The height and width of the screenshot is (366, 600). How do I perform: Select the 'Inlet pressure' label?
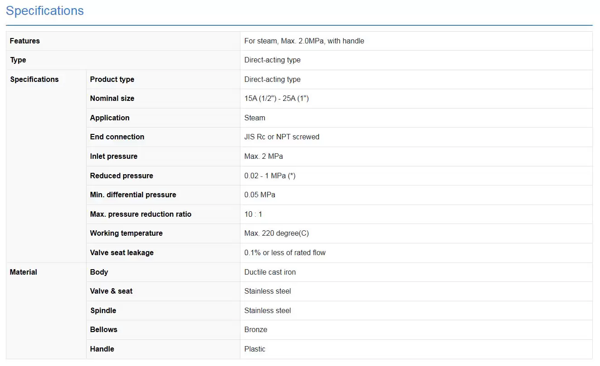pos(114,156)
